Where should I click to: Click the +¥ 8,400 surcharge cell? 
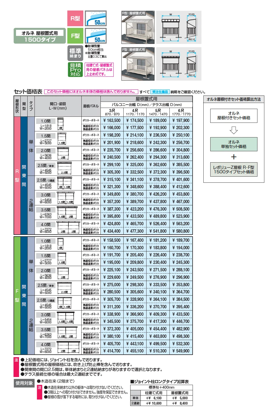tap(180, 403)
